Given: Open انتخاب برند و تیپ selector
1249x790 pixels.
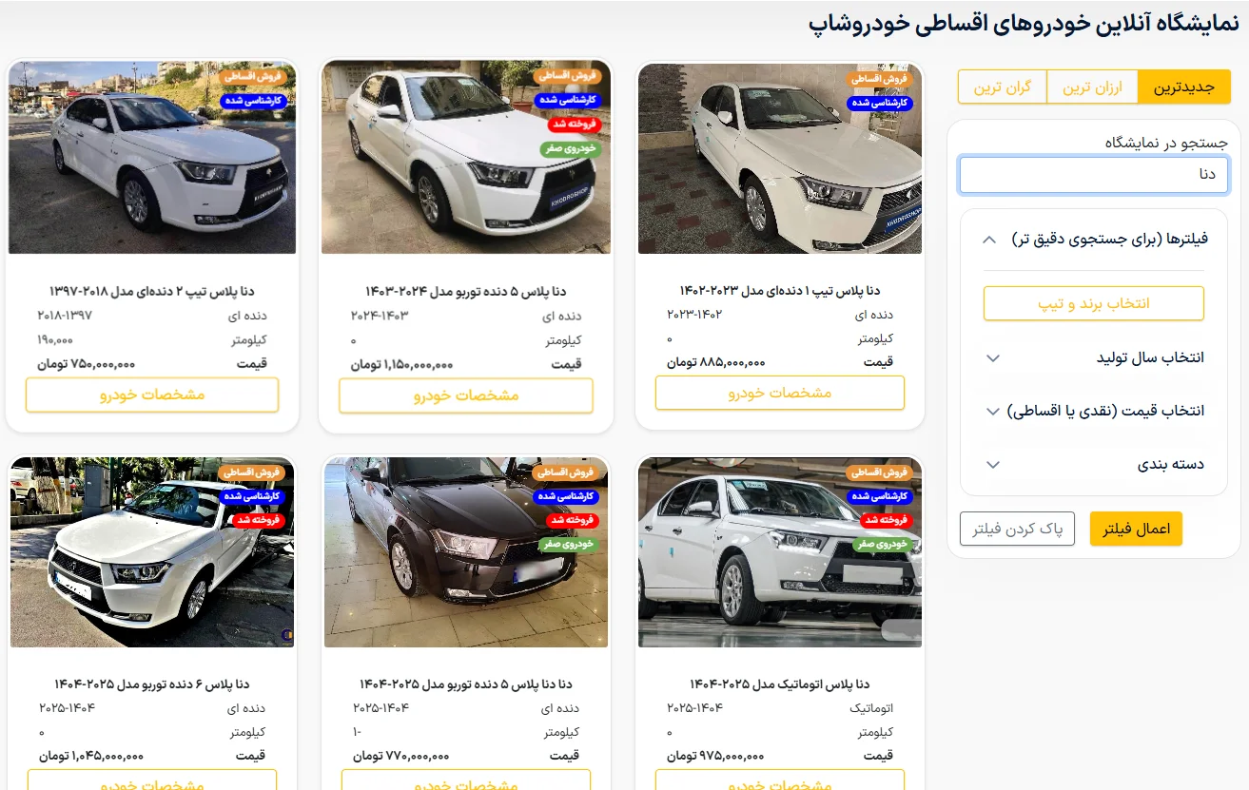Looking at the screenshot, I should pyautogui.click(x=1094, y=303).
